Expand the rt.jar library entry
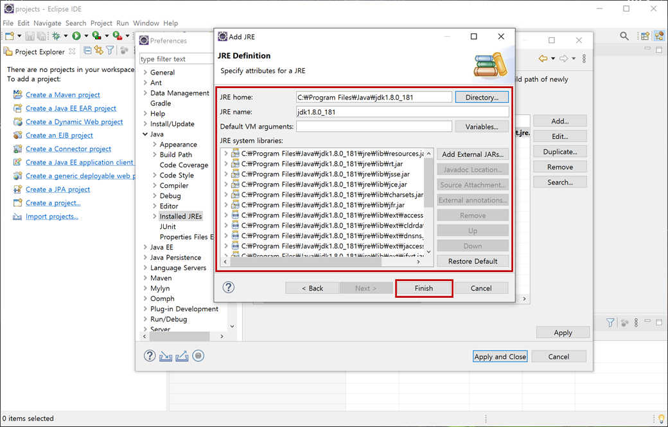Viewport: 668px width, 427px height. pyautogui.click(x=226, y=163)
